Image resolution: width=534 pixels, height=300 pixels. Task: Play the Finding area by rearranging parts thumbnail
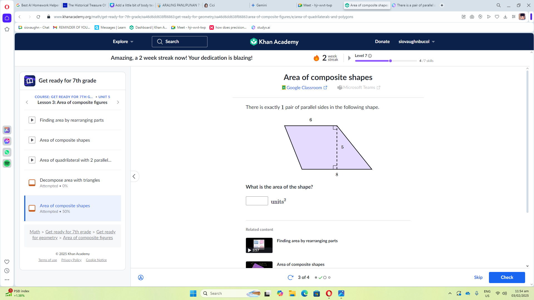259,245
